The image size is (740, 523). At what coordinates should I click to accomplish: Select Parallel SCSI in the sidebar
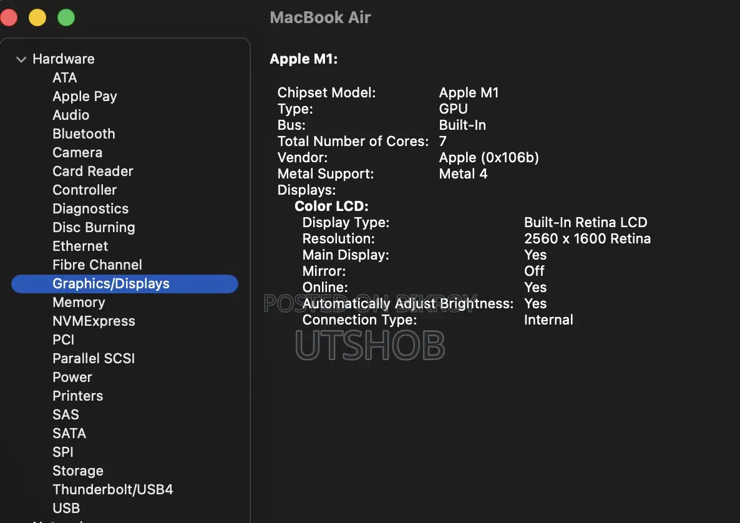point(94,358)
